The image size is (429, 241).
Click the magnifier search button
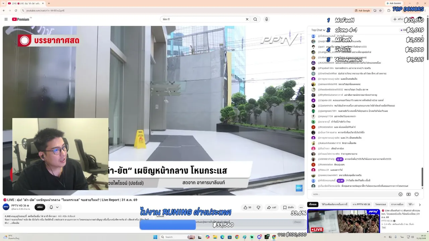point(255,19)
